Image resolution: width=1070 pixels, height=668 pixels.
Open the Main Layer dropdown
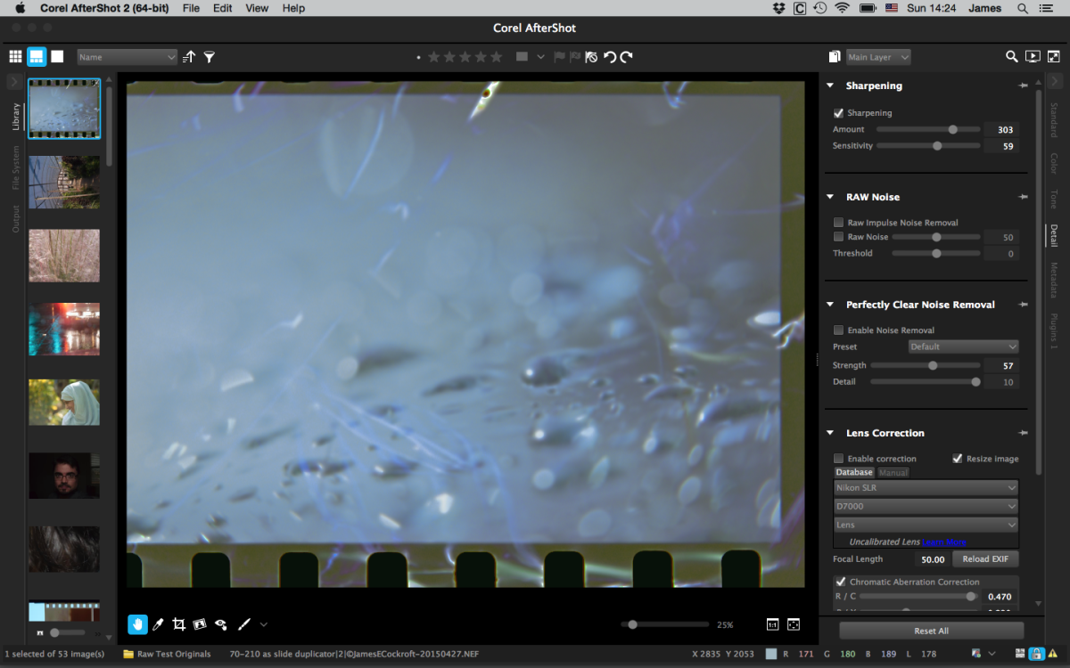click(x=878, y=57)
